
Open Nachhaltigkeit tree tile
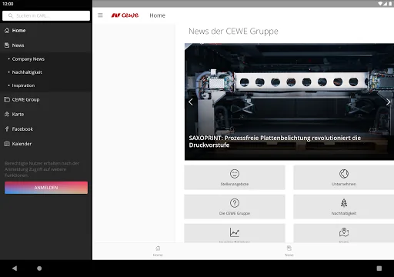click(x=344, y=207)
